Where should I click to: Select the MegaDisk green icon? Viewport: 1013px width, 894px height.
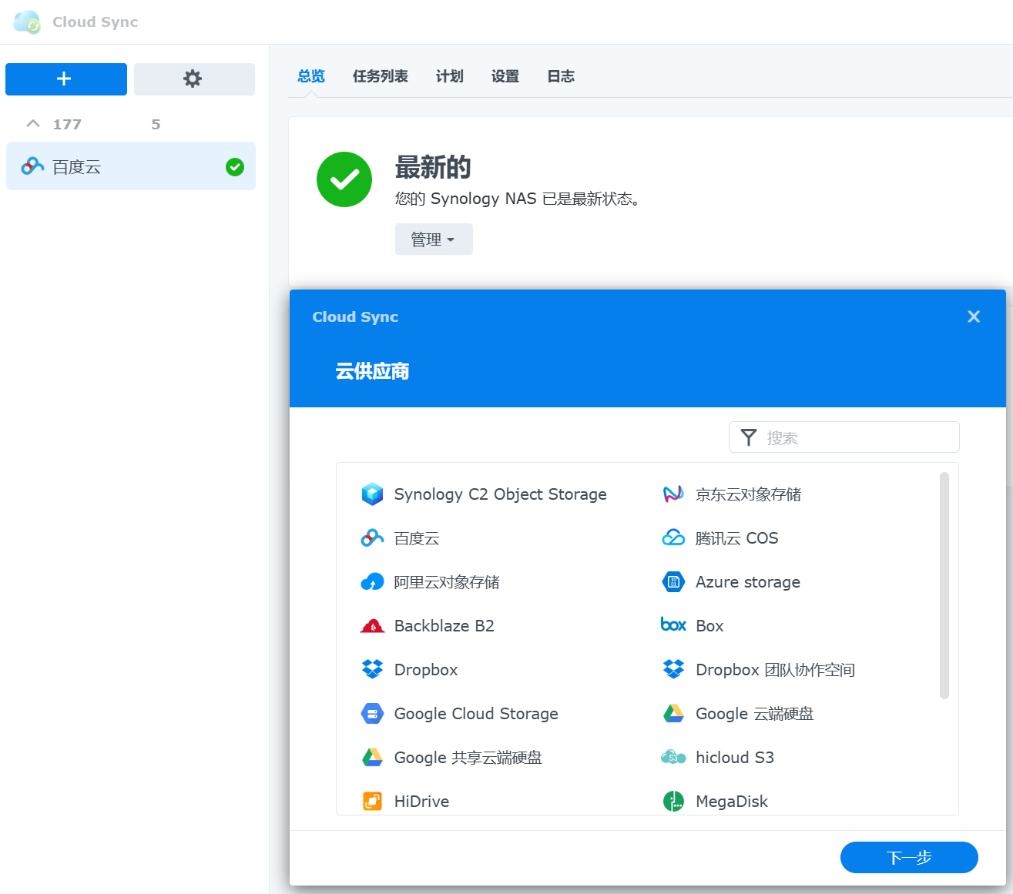673,802
